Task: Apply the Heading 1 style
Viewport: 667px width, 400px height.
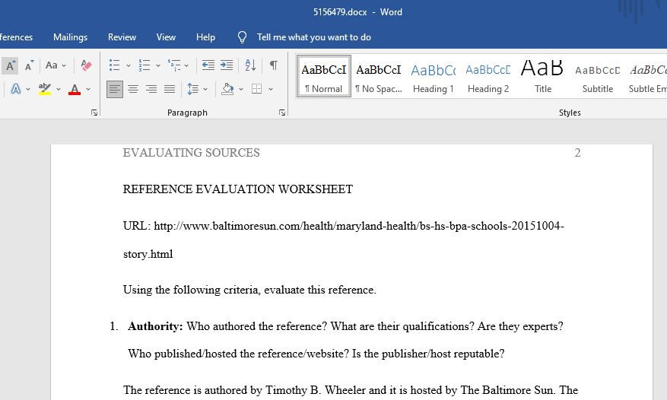Action: 433,77
